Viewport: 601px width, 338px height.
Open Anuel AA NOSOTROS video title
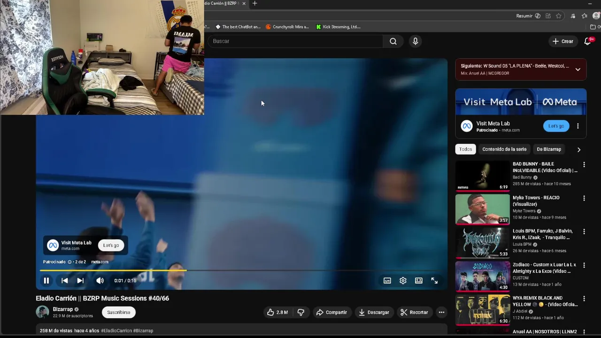545,331
